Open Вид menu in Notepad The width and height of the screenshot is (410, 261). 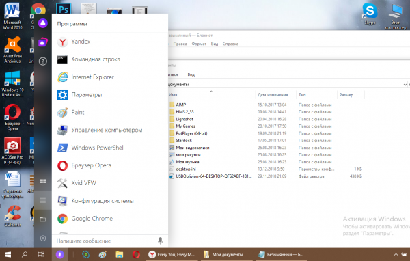215,44
